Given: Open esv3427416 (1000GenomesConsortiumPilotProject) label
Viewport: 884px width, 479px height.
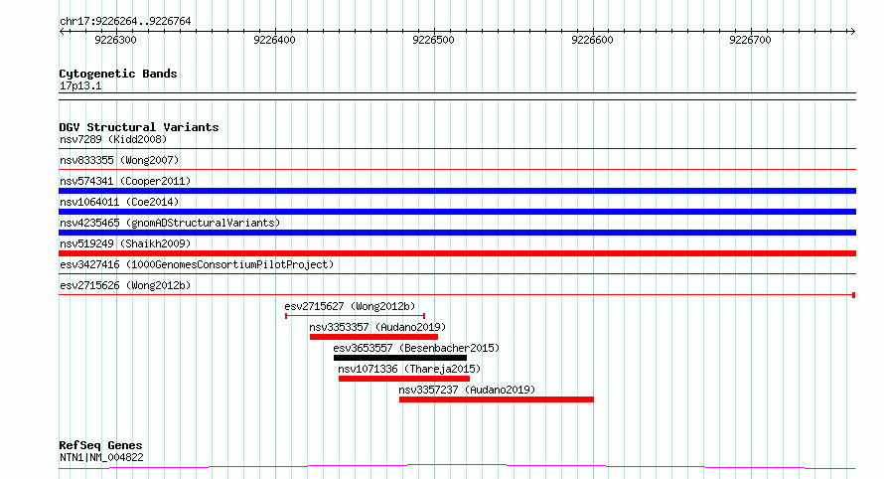Looking at the screenshot, I should 197,264.
